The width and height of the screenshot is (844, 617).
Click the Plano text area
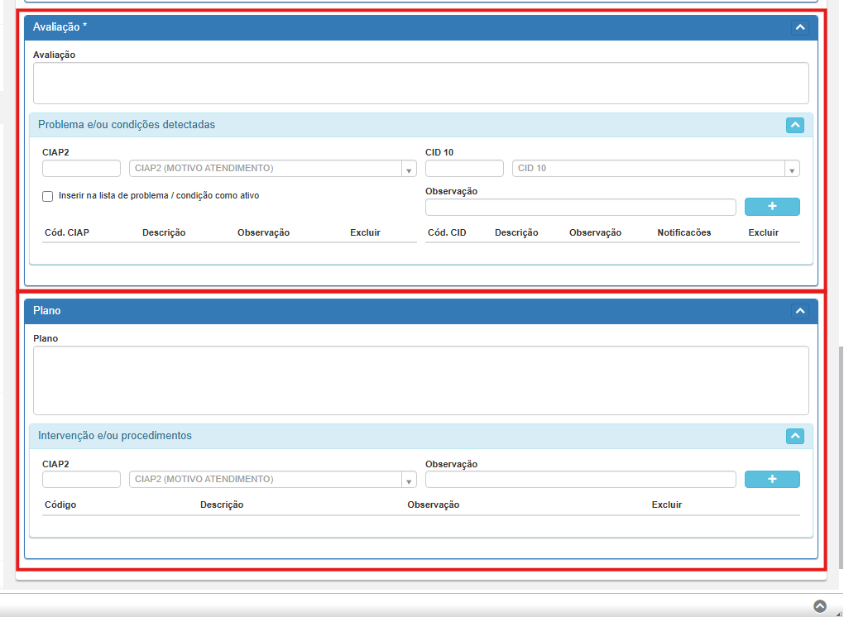pyautogui.click(x=420, y=380)
